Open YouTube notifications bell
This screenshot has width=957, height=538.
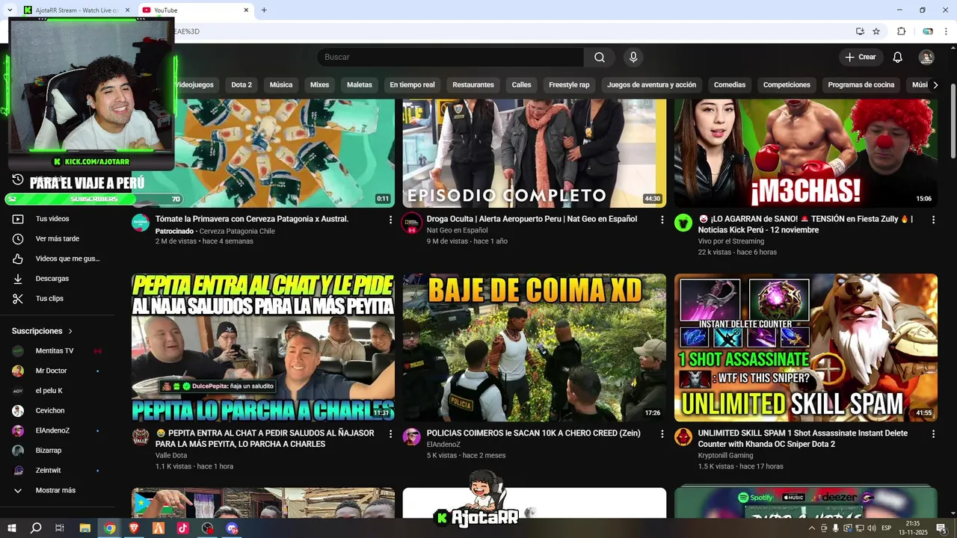[898, 58]
